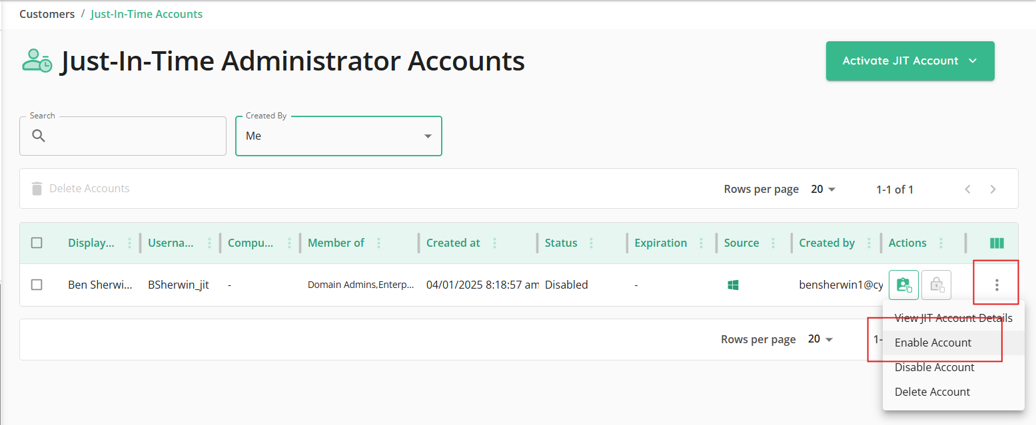This screenshot has width=1036, height=425.
Task: Click the 04/01/2025 8:18:57 am cell
Action: (x=483, y=285)
